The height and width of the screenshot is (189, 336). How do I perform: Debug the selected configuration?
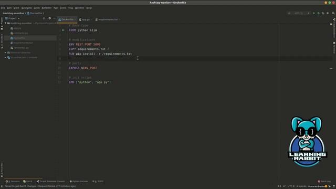[x=319, y=13]
